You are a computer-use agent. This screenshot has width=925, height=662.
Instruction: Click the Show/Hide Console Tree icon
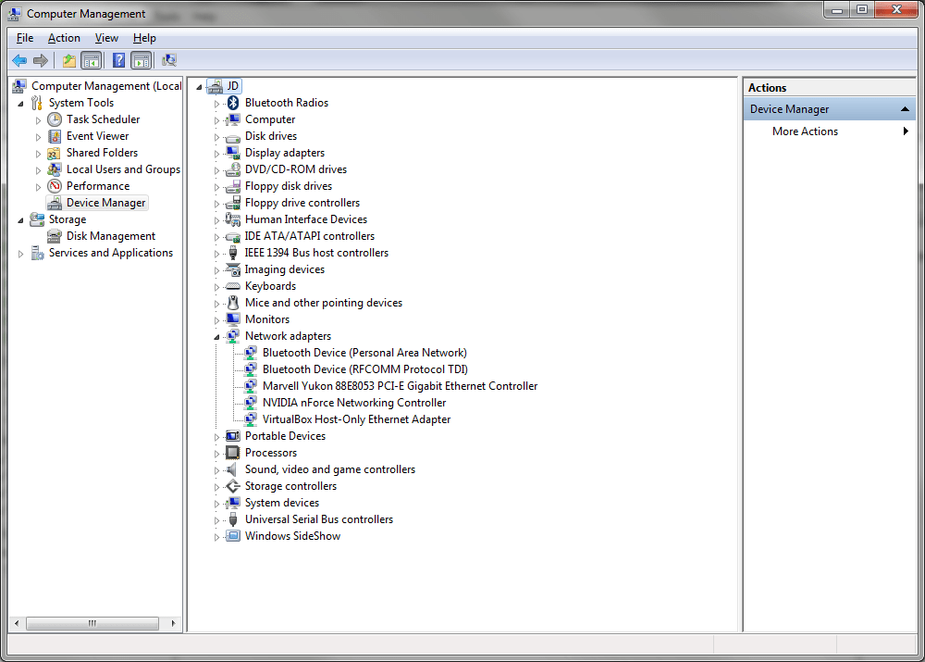pos(91,60)
